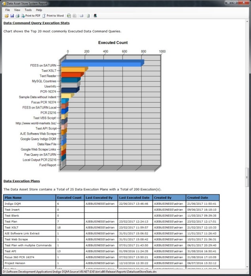Click the Open folder toolbar icon
This screenshot has width=251, height=276.
click(x=6, y=16)
